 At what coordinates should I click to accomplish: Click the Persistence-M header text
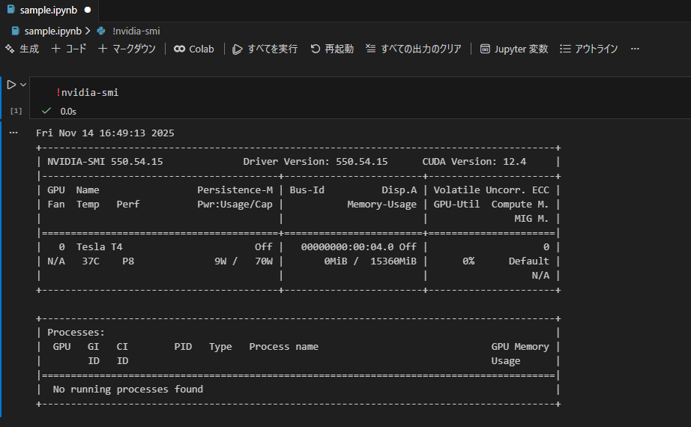click(235, 190)
